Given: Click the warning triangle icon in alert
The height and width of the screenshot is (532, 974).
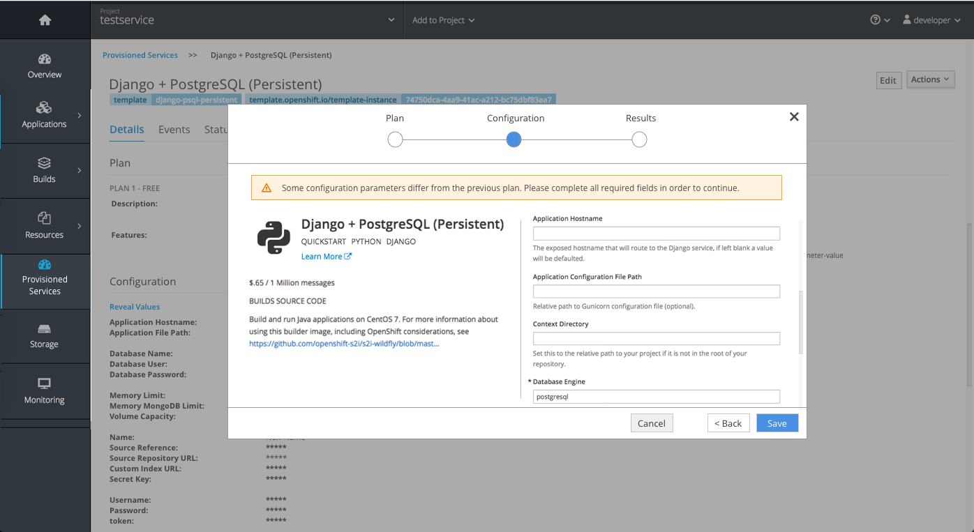Looking at the screenshot, I should tap(267, 188).
